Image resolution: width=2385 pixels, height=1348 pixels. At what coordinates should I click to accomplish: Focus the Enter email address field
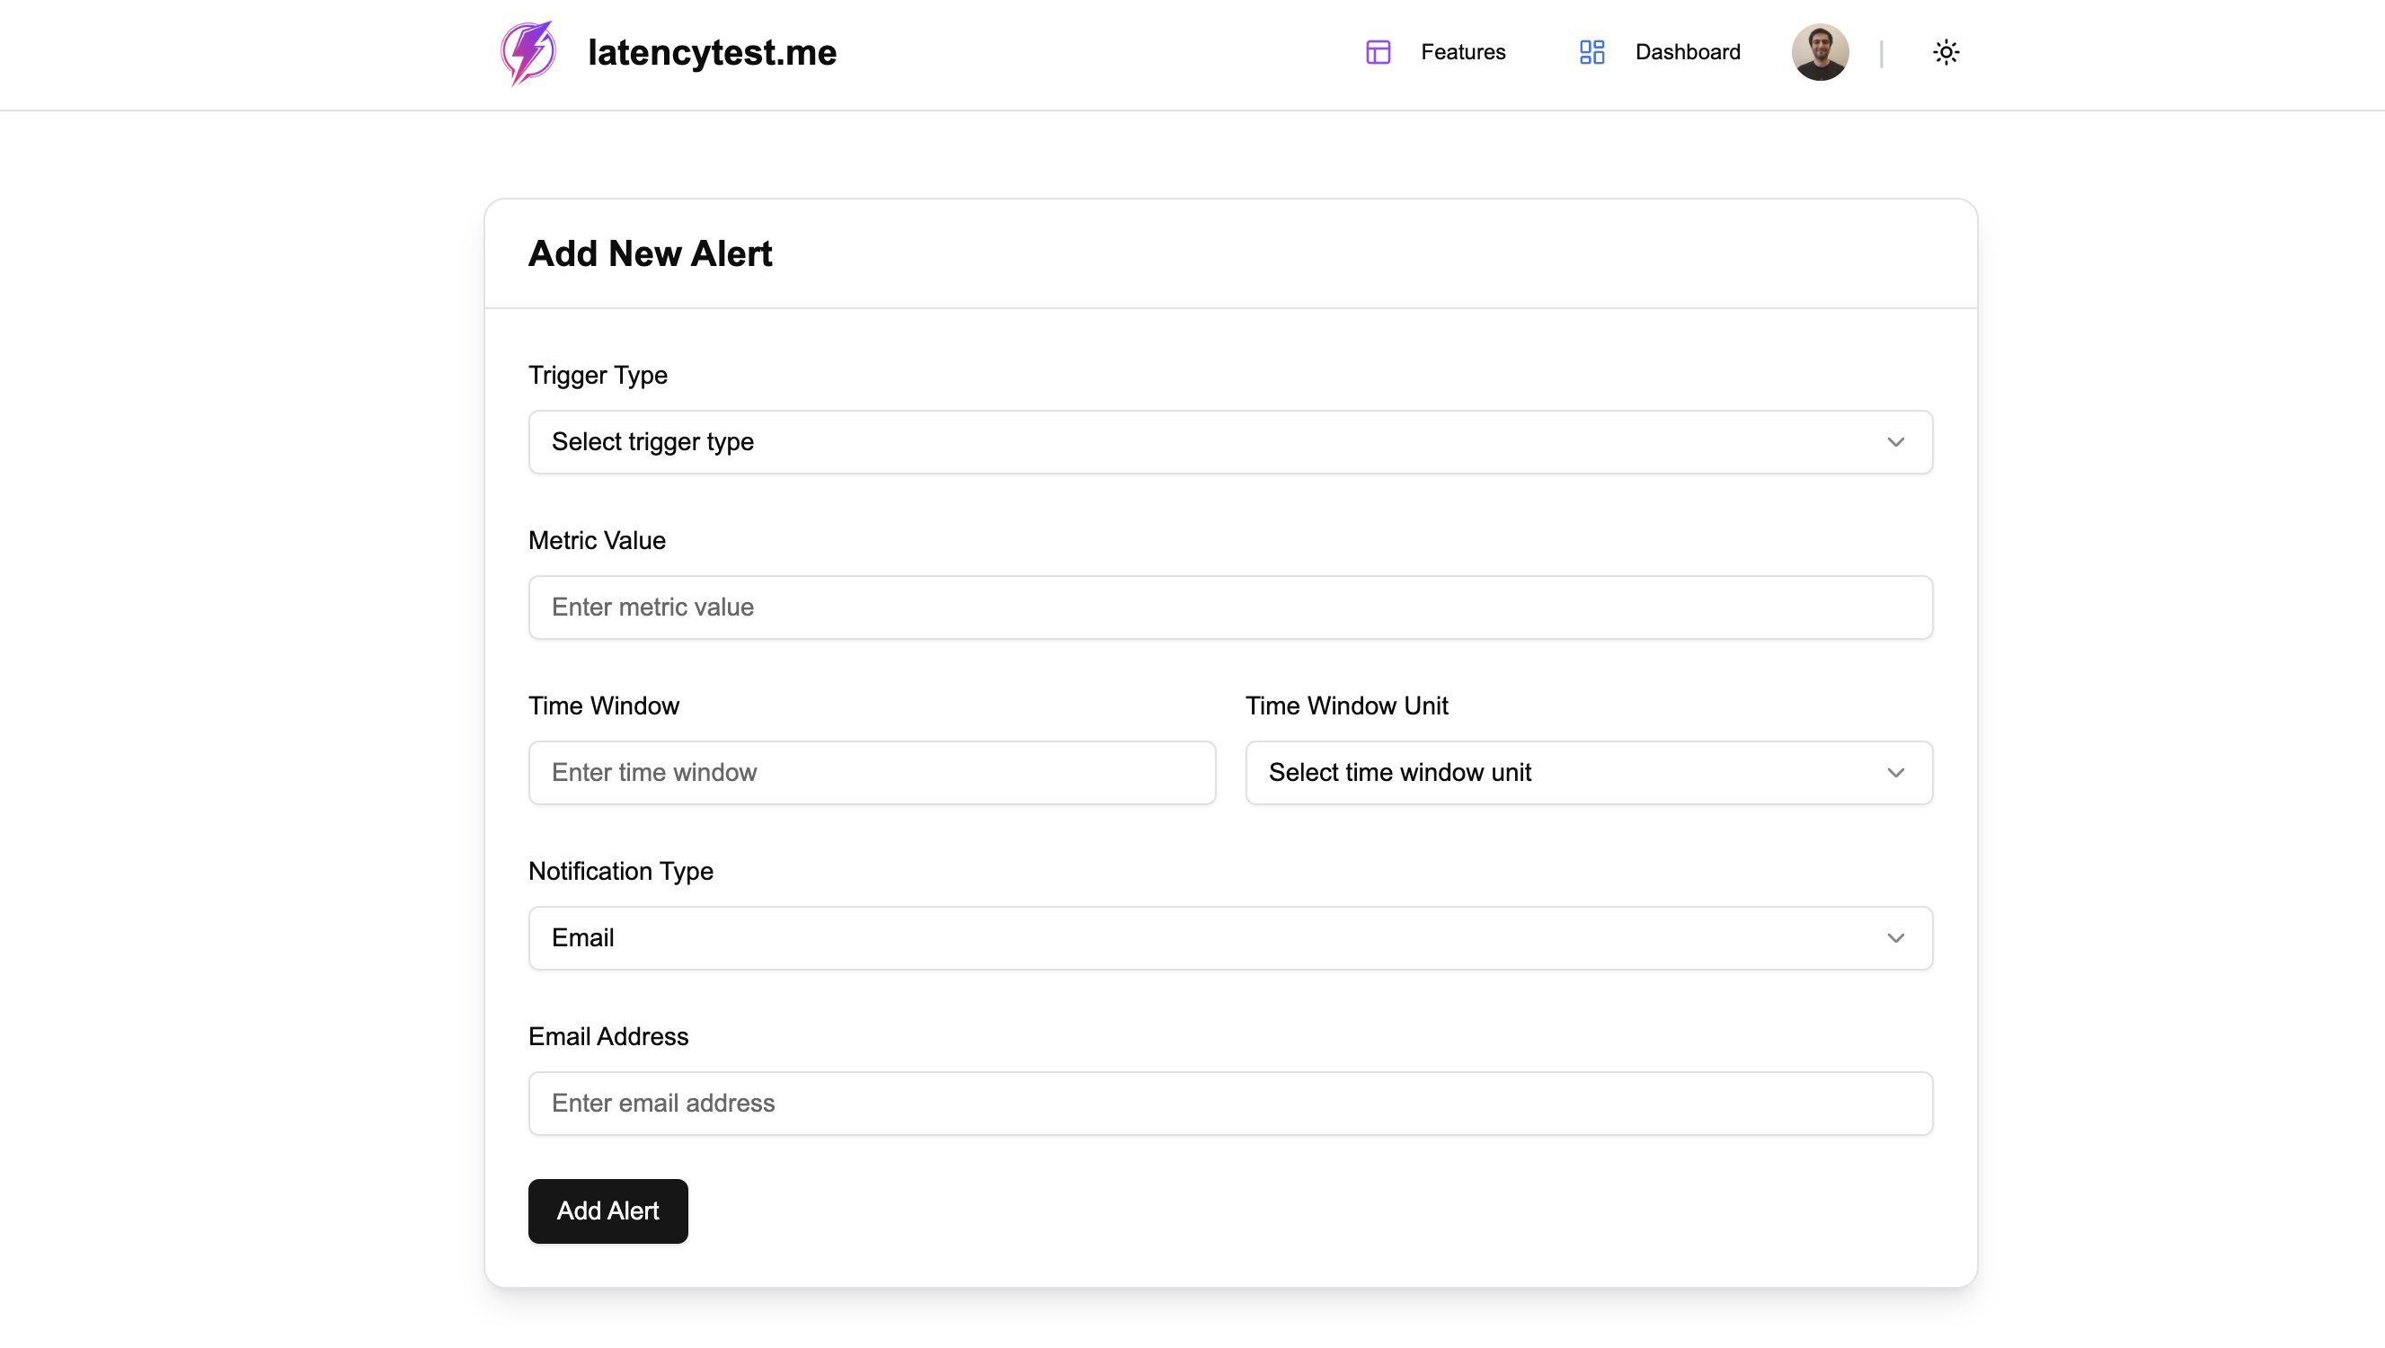pyautogui.click(x=1229, y=1104)
